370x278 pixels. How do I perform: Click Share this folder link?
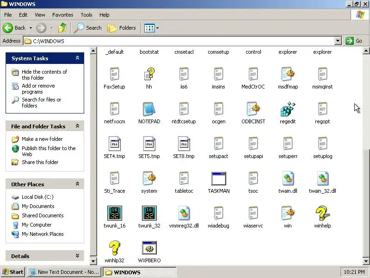[40, 162]
